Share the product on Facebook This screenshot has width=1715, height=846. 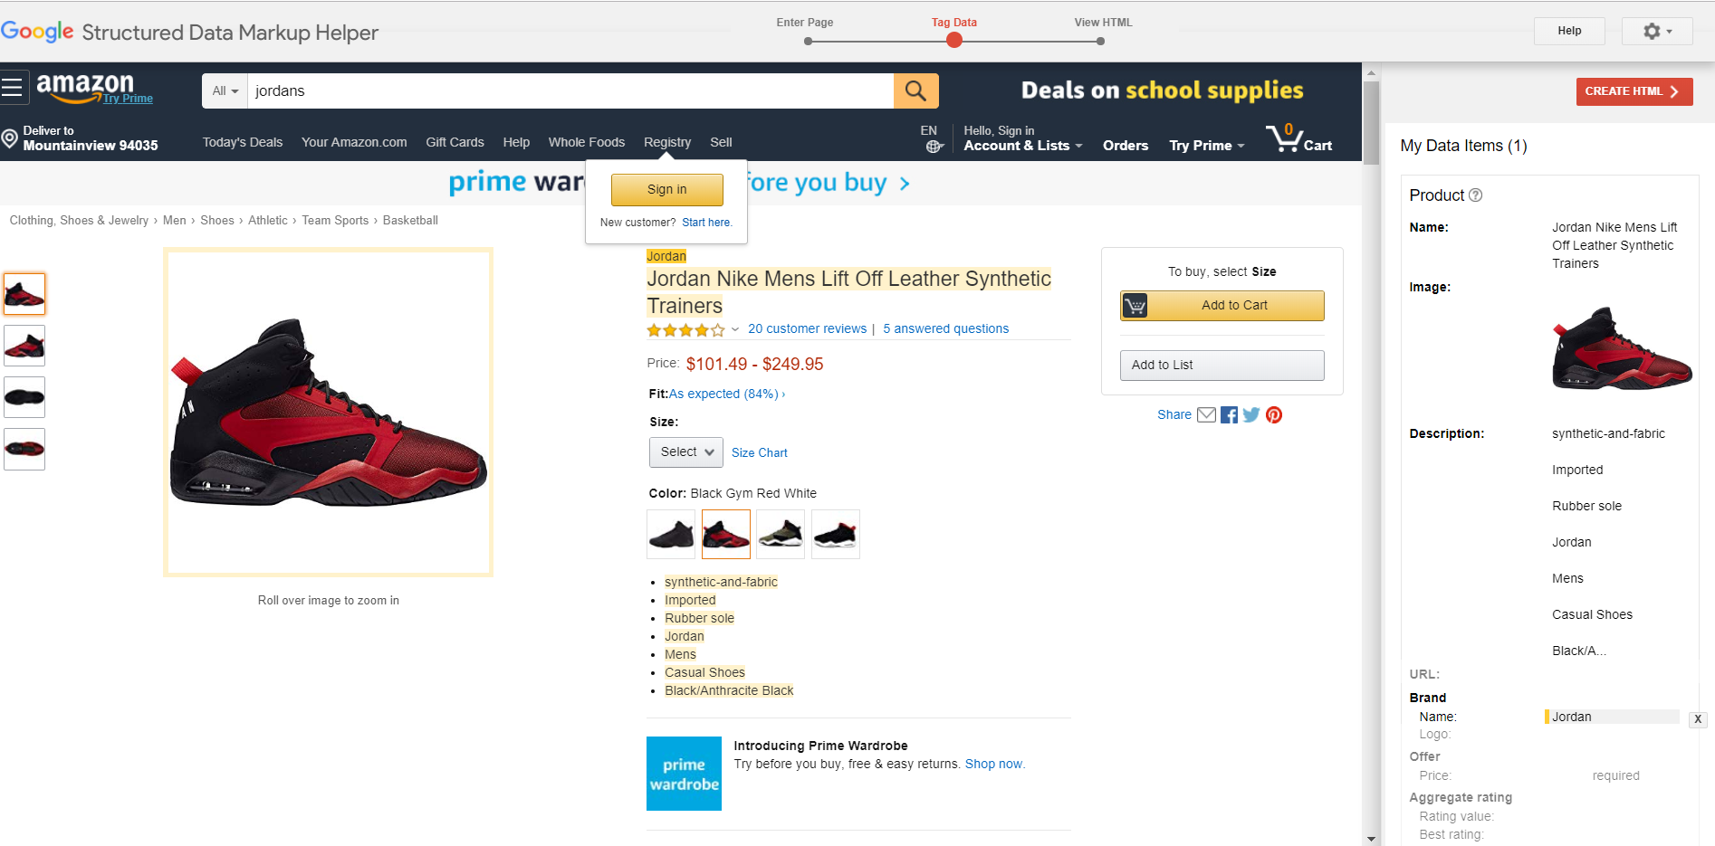tap(1229, 415)
